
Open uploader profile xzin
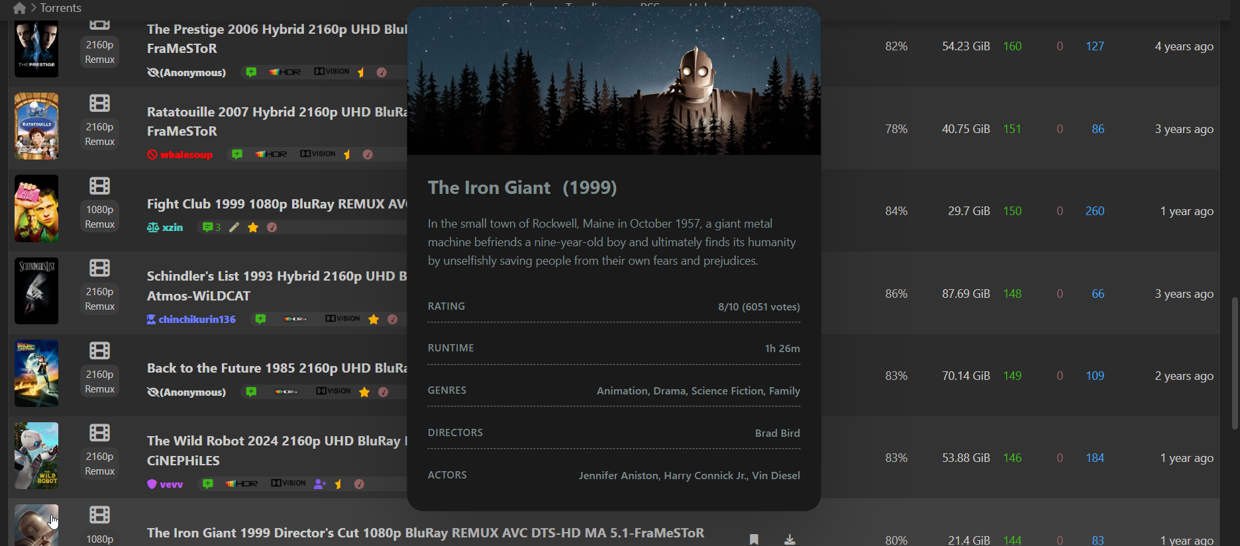tap(165, 228)
